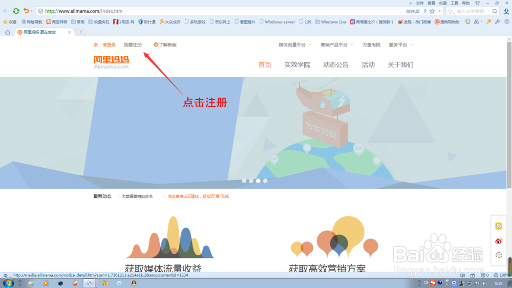Open the QQ penguin taskbar icon
The height and width of the screenshot is (288, 512).
[134, 283]
